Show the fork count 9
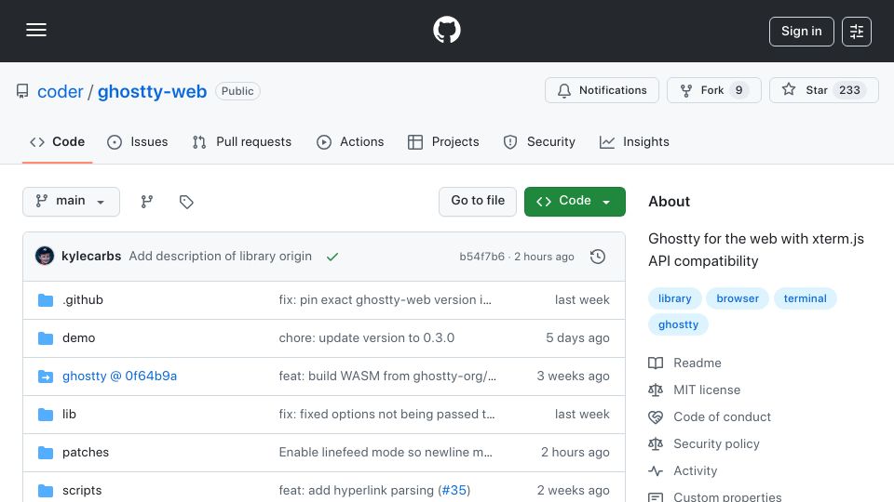The width and height of the screenshot is (894, 502). [738, 90]
